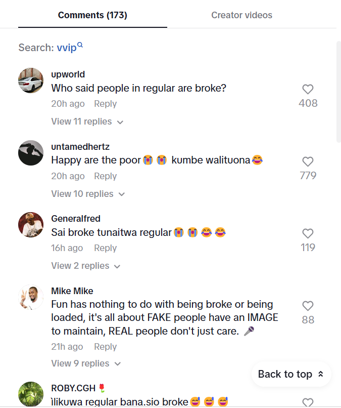The height and width of the screenshot is (408, 341).
Task: Expand View 9 replies under Mike Mike
Action: pos(86,363)
